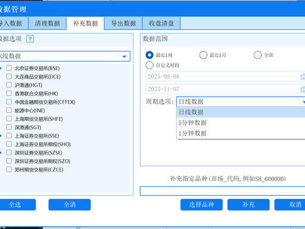The height and width of the screenshot is (229, 305).
Task: Check 上海证券交易所(SSE)
Action: (9, 135)
